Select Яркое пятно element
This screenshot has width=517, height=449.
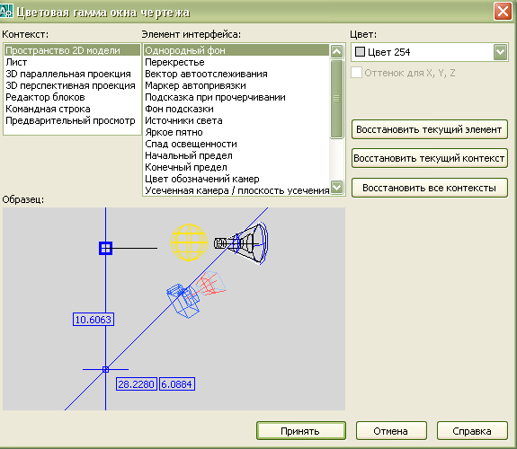point(236,132)
